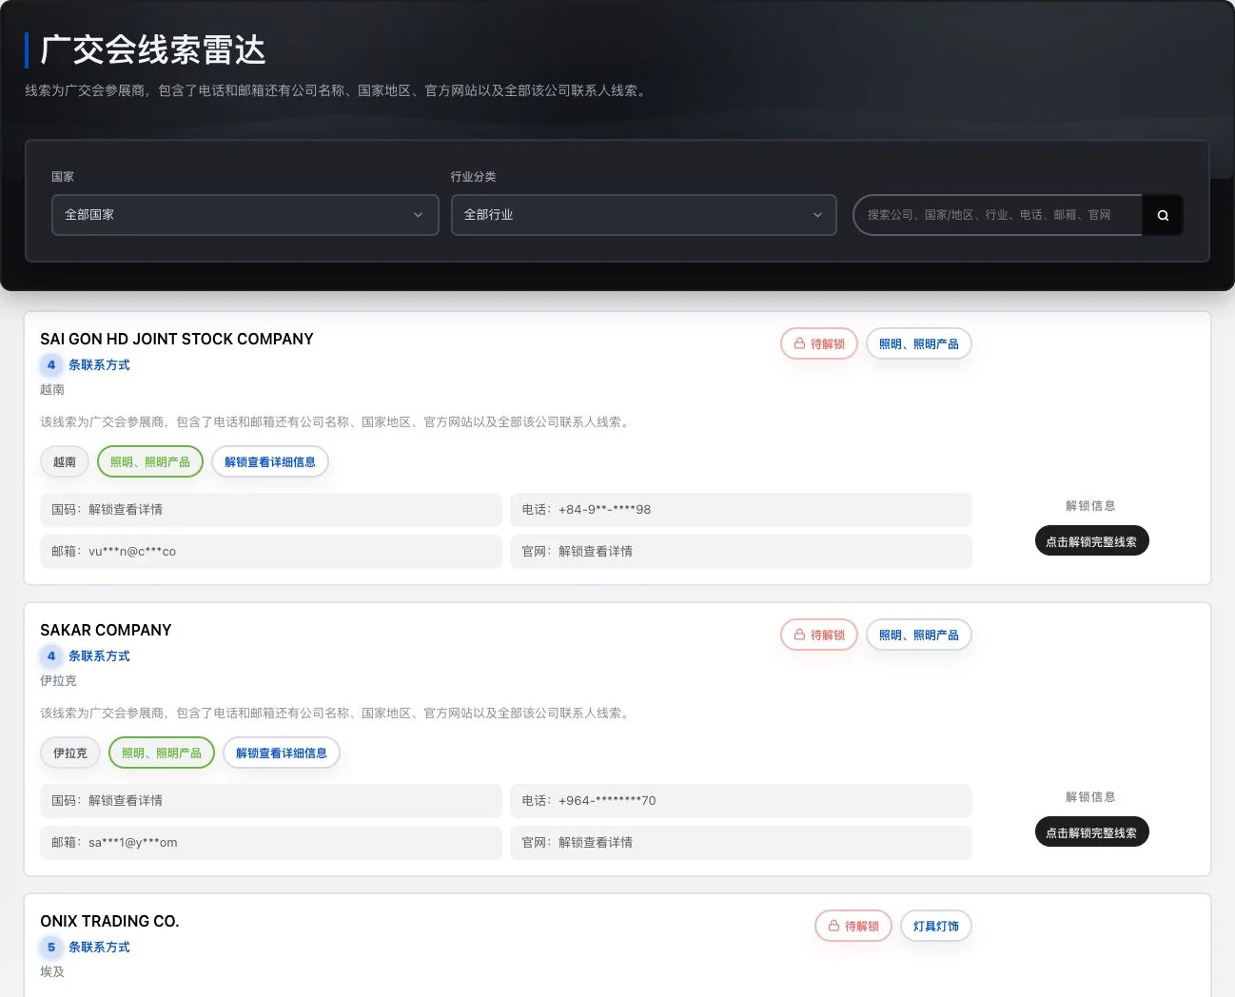1235x997 pixels.
Task: Open the 全部行业 industry dropdown
Action: pyautogui.click(x=643, y=215)
